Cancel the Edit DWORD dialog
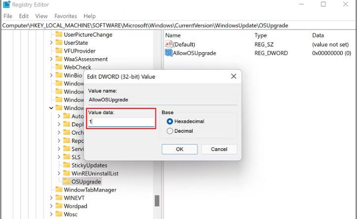This screenshot has height=219, width=357. point(219,149)
